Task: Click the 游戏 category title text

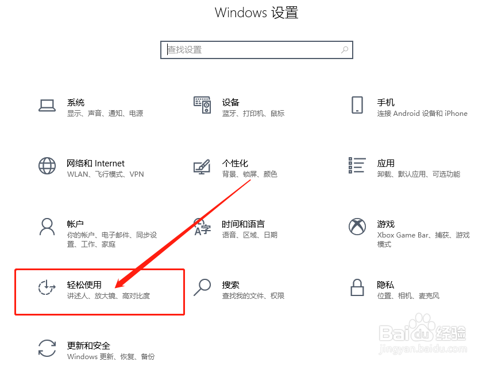Action: 385,224
